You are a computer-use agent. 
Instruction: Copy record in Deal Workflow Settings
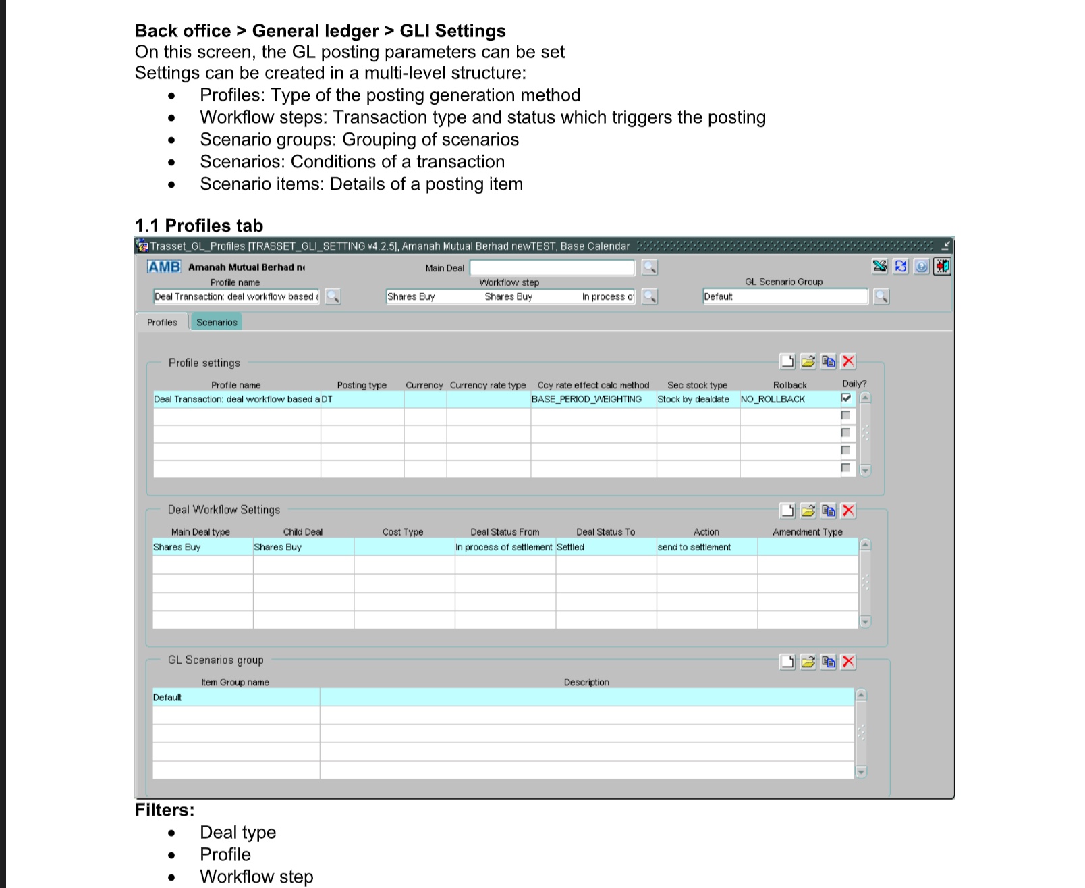pos(829,511)
